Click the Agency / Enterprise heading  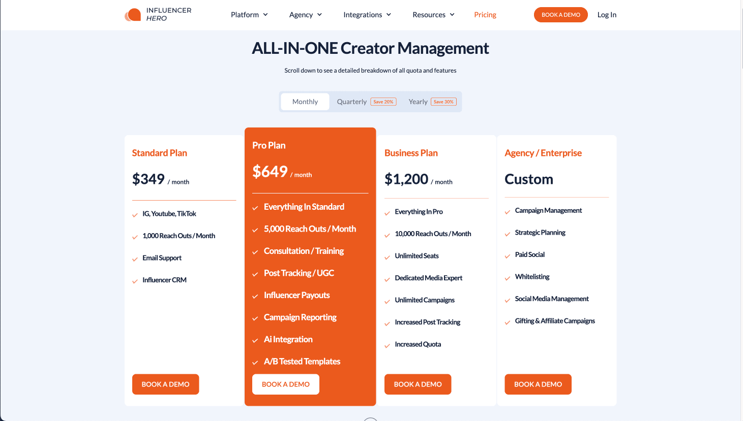click(x=543, y=153)
